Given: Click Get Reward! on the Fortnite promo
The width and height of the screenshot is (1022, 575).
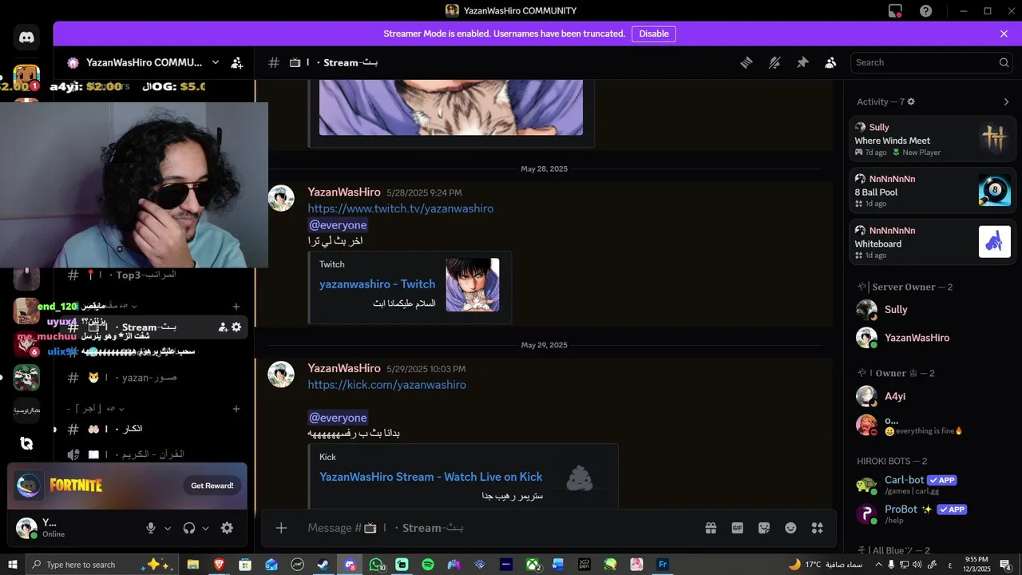Looking at the screenshot, I should click(x=212, y=486).
